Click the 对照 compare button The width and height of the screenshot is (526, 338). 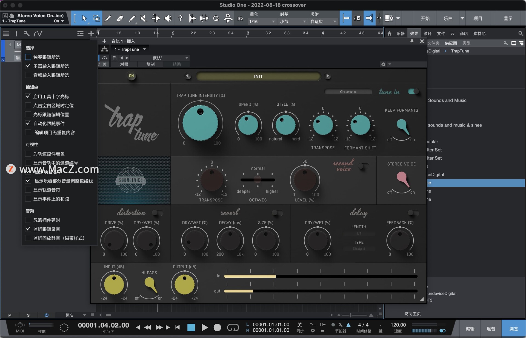tap(124, 64)
